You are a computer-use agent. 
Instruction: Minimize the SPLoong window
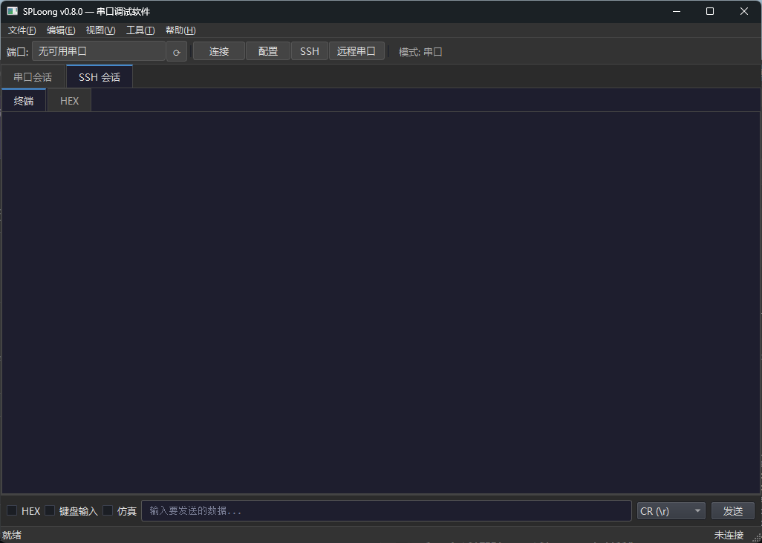click(x=676, y=11)
